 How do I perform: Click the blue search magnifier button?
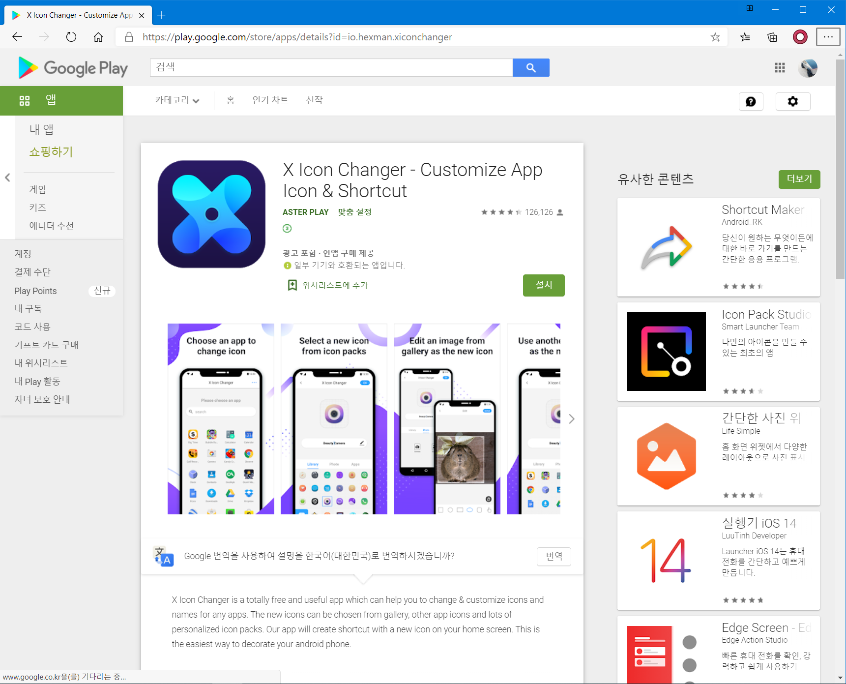coord(531,68)
